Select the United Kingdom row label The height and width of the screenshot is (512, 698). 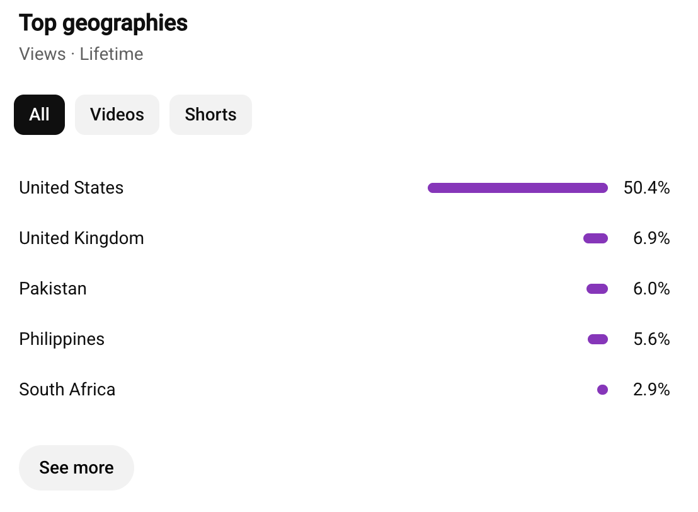coord(81,238)
